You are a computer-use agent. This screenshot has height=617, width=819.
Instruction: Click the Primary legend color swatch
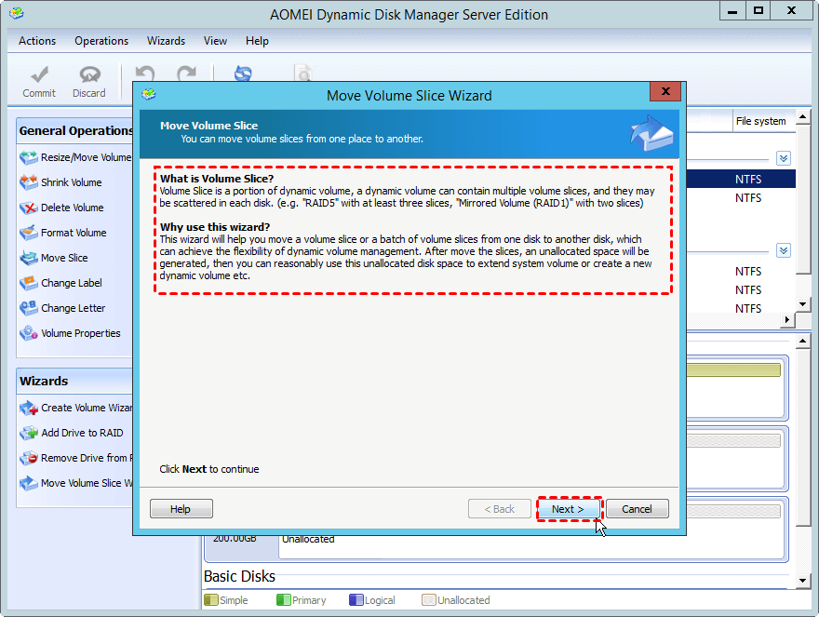[x=283, y=599]
